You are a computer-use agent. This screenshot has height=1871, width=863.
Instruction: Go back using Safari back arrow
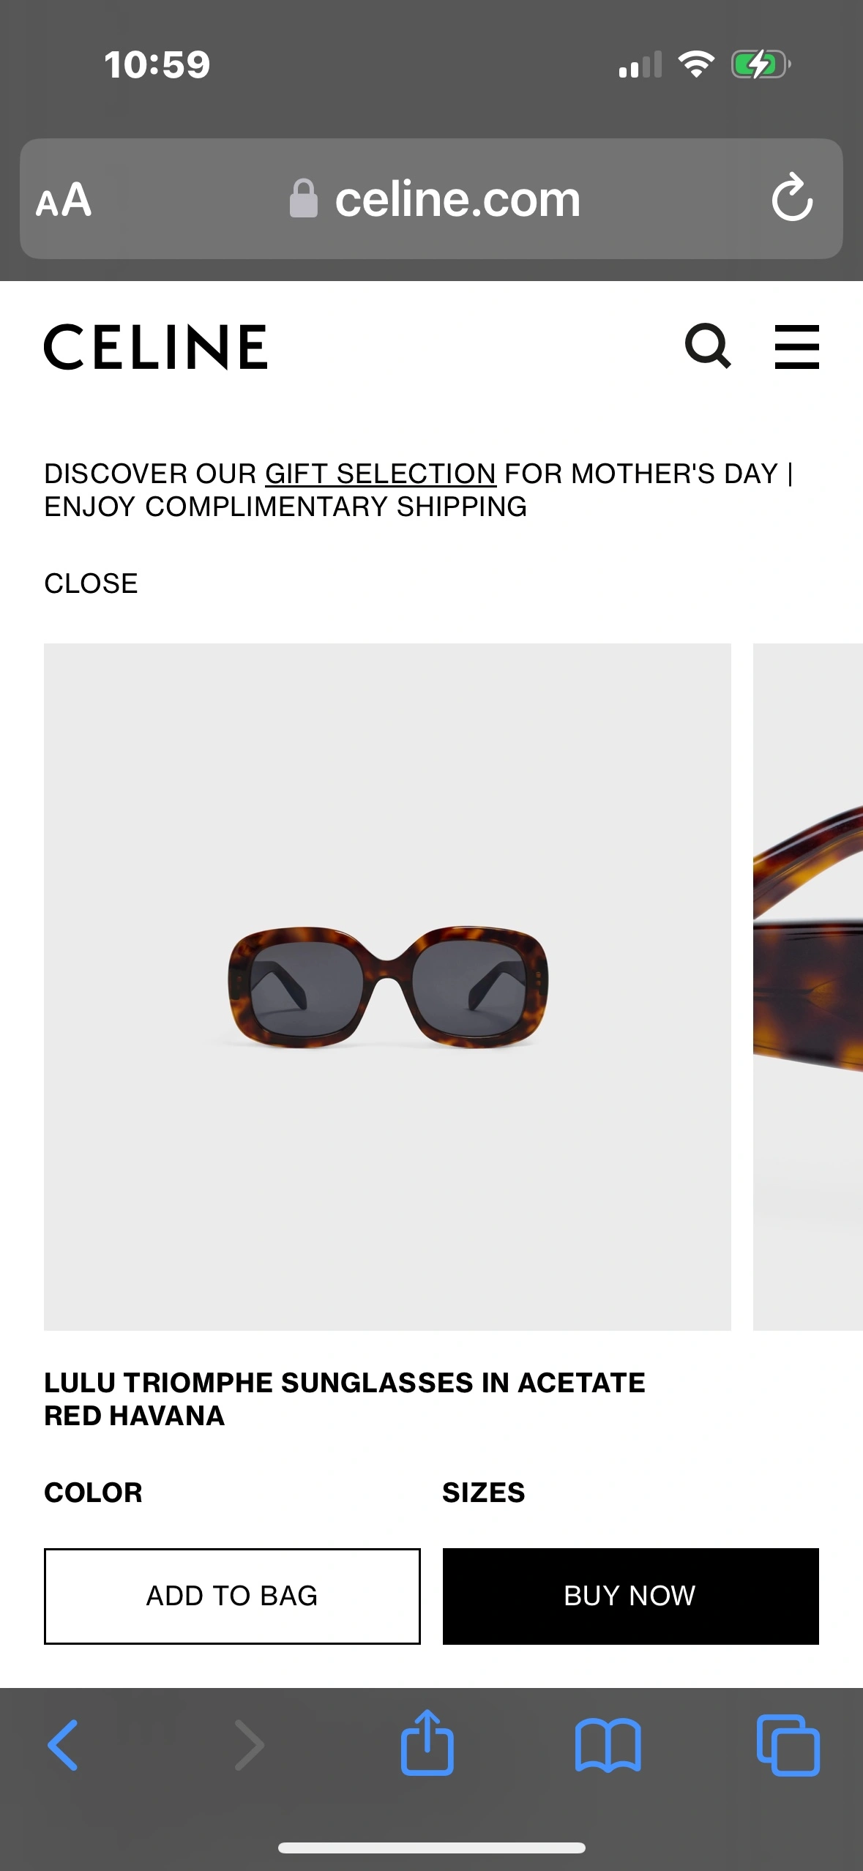(x=63, y=1745)
